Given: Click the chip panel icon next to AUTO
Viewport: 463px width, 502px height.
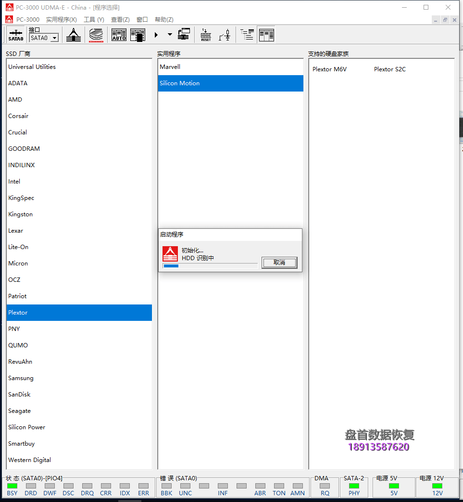Looking at the screenshot, I should point(138,35).
